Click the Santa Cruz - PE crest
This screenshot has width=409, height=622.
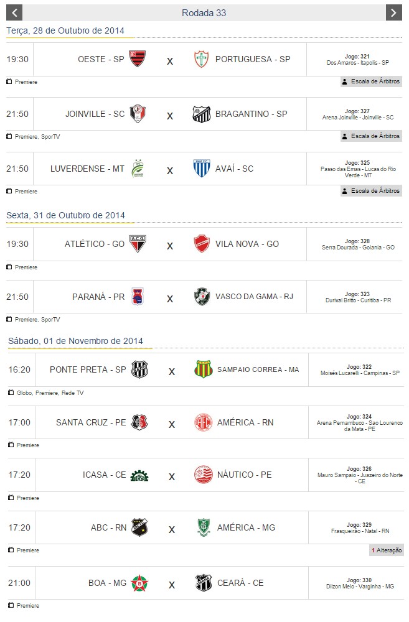click(x=139, y=422)
